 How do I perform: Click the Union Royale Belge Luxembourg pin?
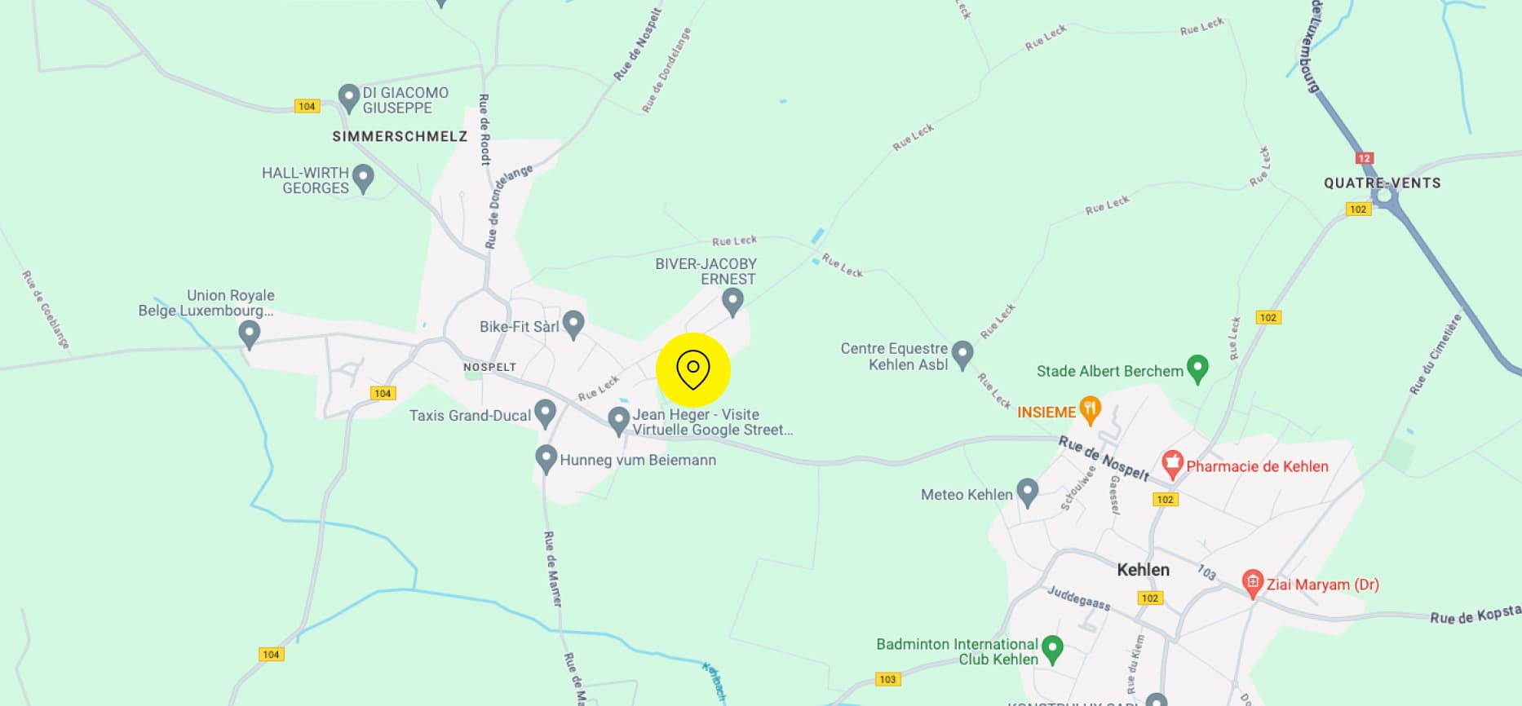pyautogui.click(x=249, y=334)
